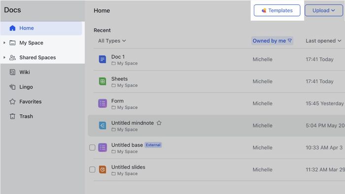The width and height of the screenshot is (345, 194).
Task: Open the Home section in the sidebar
Action: 41,28
